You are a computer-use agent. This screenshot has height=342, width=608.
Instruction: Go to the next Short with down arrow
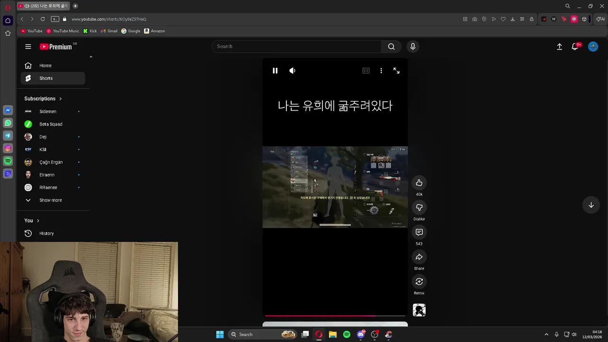[x=591, y=205]
